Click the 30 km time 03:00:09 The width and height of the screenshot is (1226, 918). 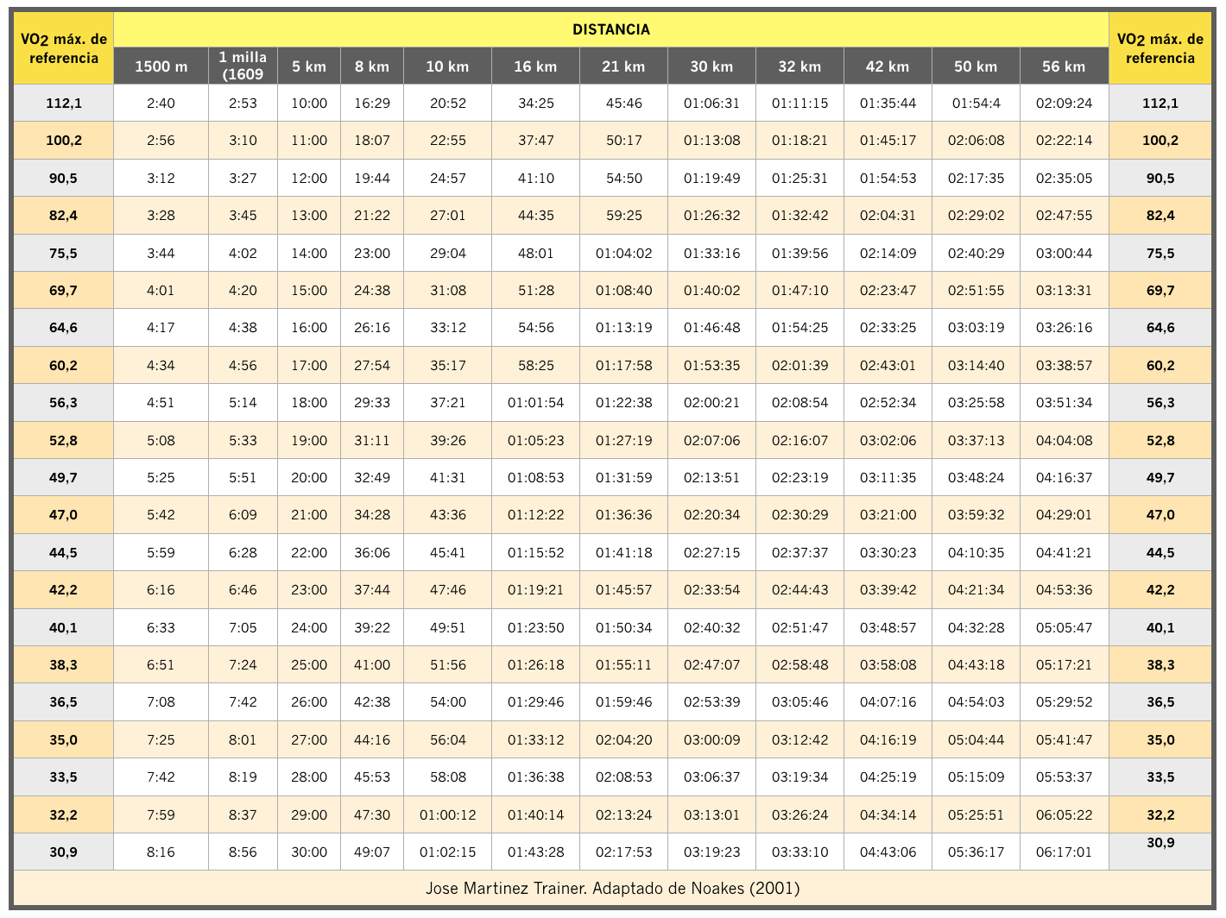[x=711, y=740]
